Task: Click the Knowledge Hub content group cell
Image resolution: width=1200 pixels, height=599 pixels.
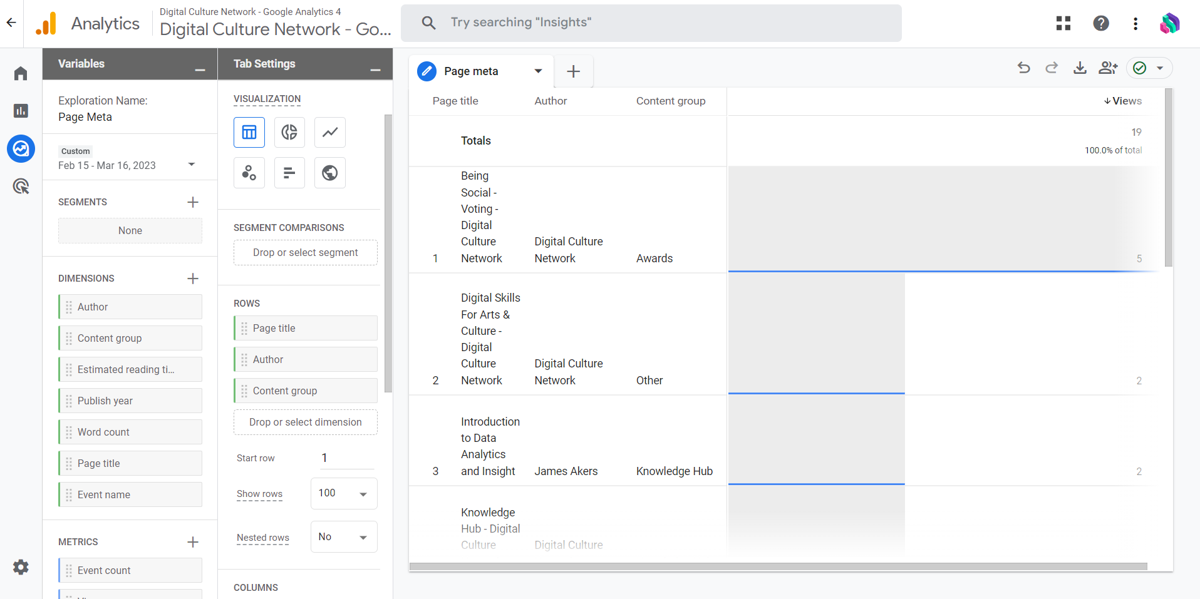Action: tap(675, 471)
